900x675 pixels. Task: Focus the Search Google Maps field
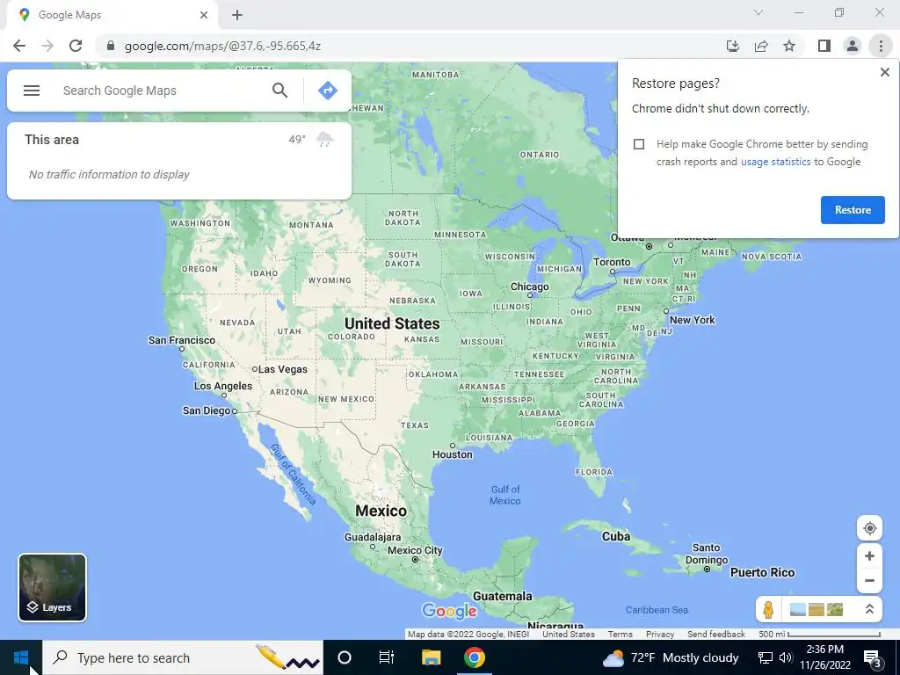click(161, 91)
